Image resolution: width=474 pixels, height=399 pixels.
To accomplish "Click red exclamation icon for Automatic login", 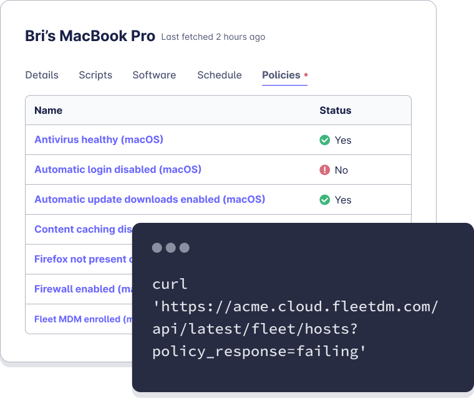I will (324, 170).
